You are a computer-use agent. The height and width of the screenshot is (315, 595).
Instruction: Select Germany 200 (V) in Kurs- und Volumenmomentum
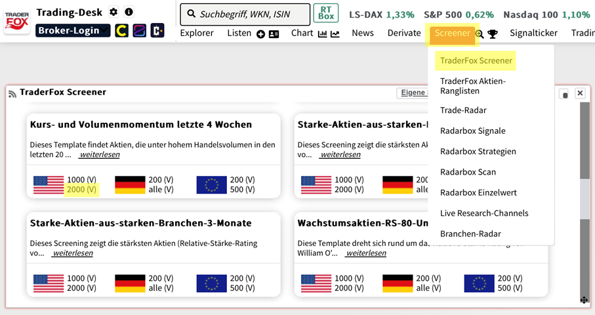click(x=161, y=180)
